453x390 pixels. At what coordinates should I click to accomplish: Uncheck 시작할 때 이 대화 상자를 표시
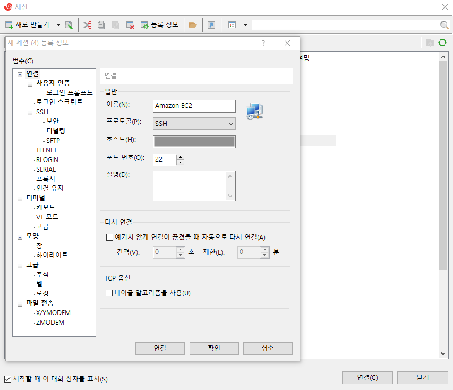(x=8, y=379)
